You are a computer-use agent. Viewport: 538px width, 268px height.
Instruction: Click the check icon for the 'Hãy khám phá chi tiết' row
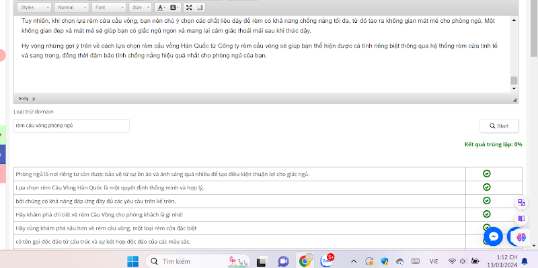tap(486, 214)
